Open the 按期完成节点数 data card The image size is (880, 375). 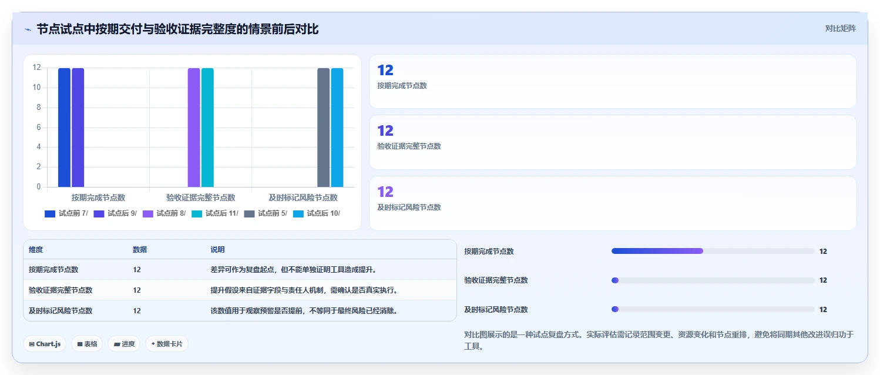coord(613,82)
